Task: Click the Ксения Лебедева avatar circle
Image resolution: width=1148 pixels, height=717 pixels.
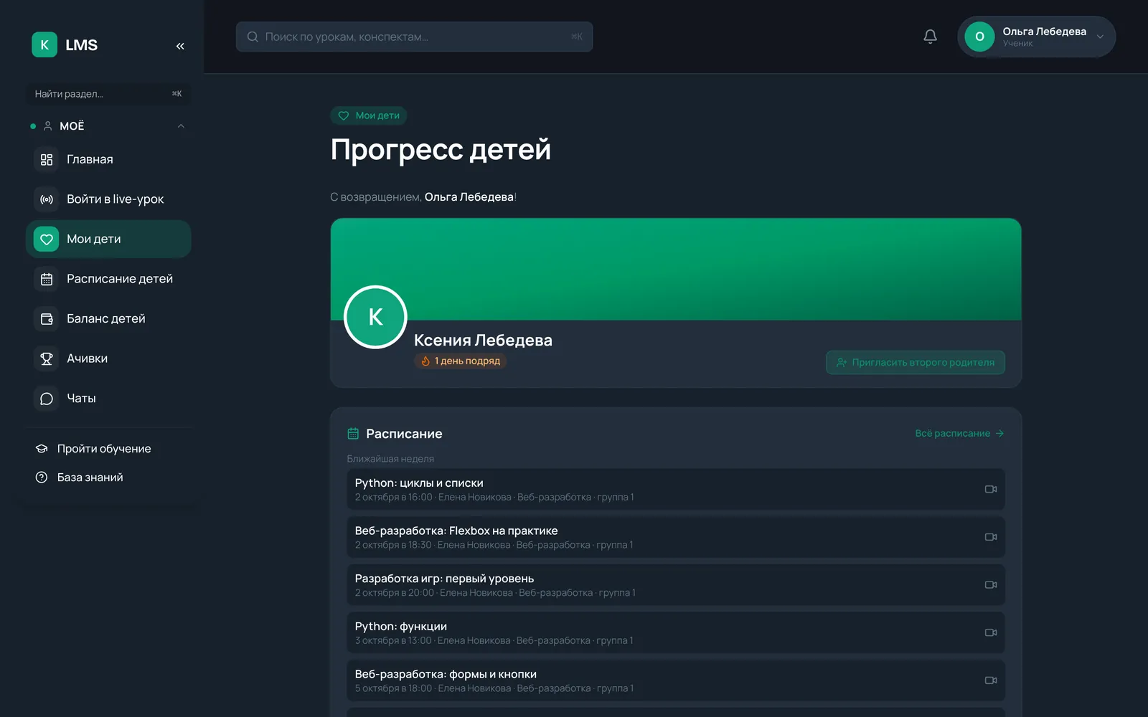Action: click(x=375, y=317)
